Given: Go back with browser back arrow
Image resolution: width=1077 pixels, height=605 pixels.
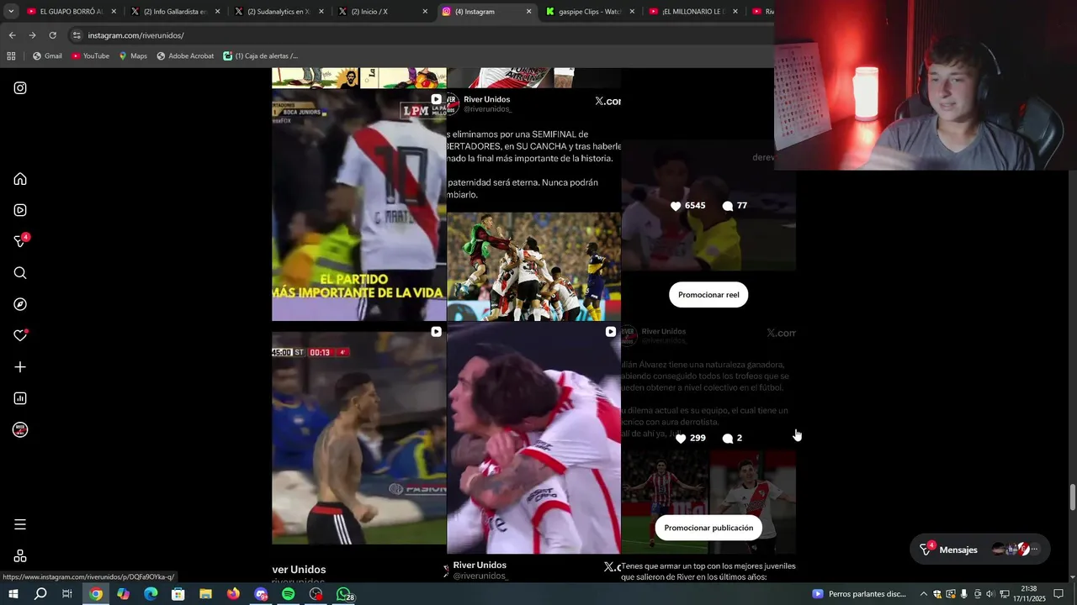Looking at the screenshot, I should (12, 35).
